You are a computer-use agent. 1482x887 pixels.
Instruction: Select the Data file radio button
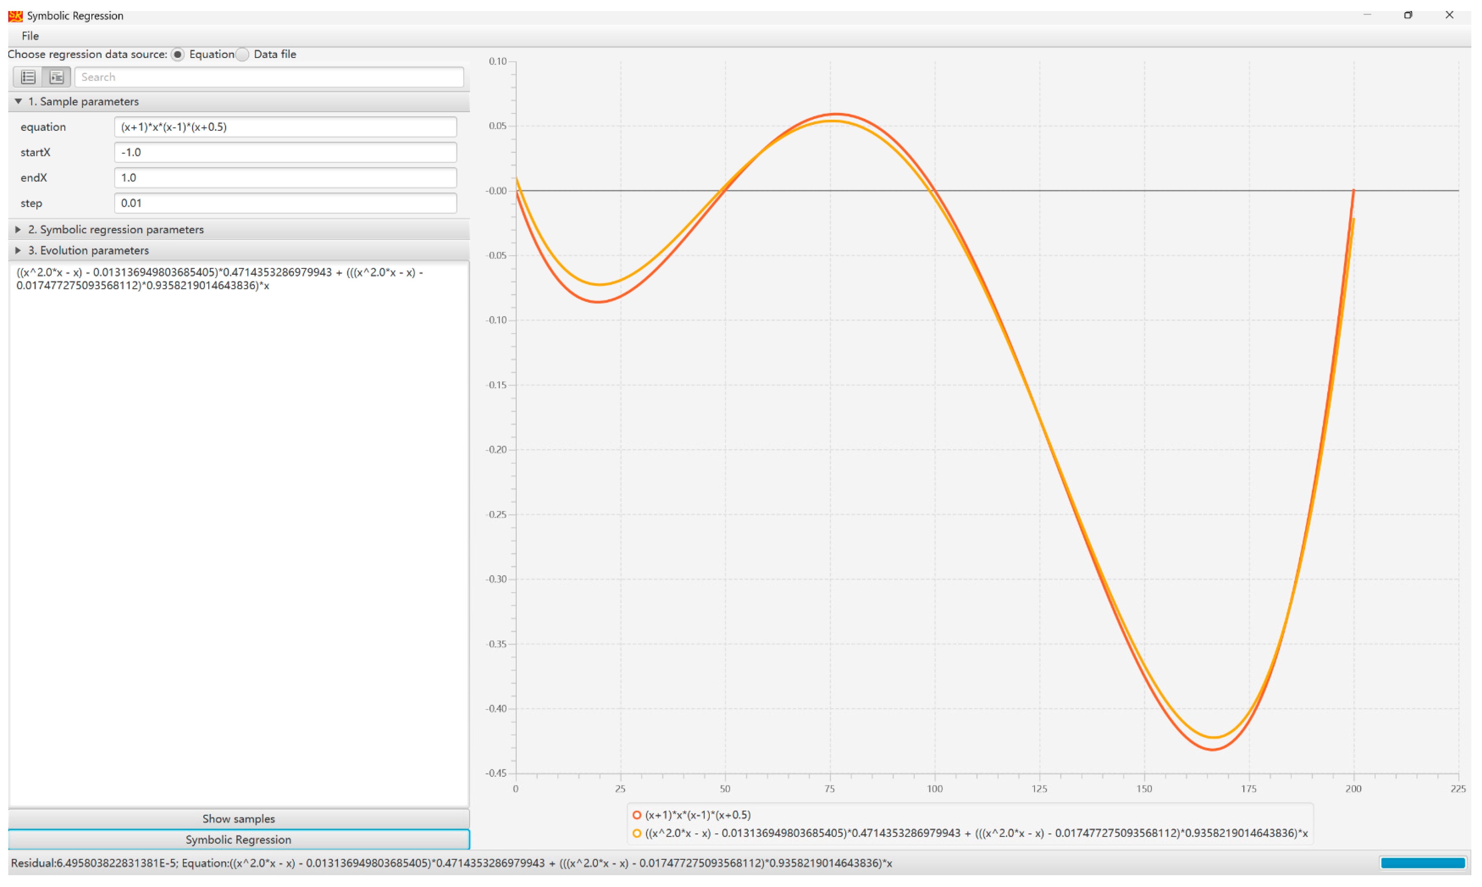click(242, 54)
